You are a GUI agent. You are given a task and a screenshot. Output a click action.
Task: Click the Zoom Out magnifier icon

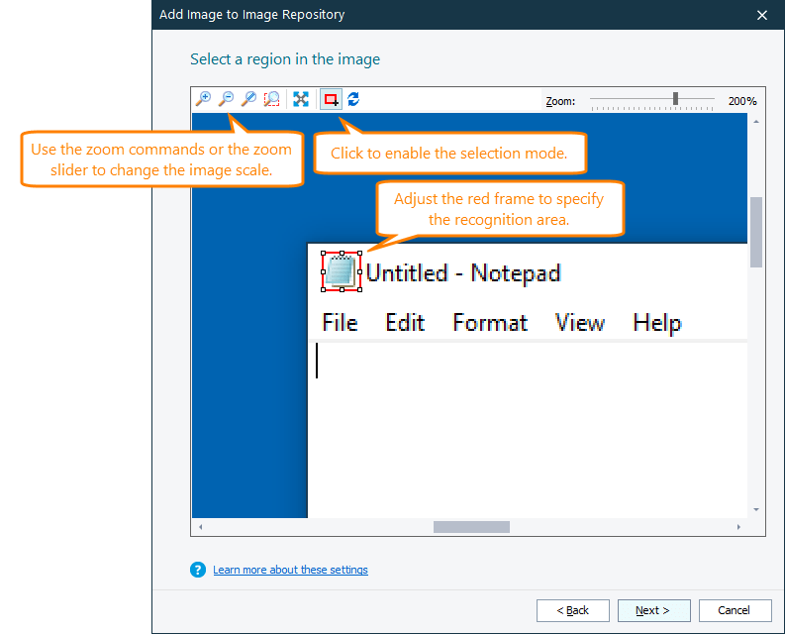[227, 99]
